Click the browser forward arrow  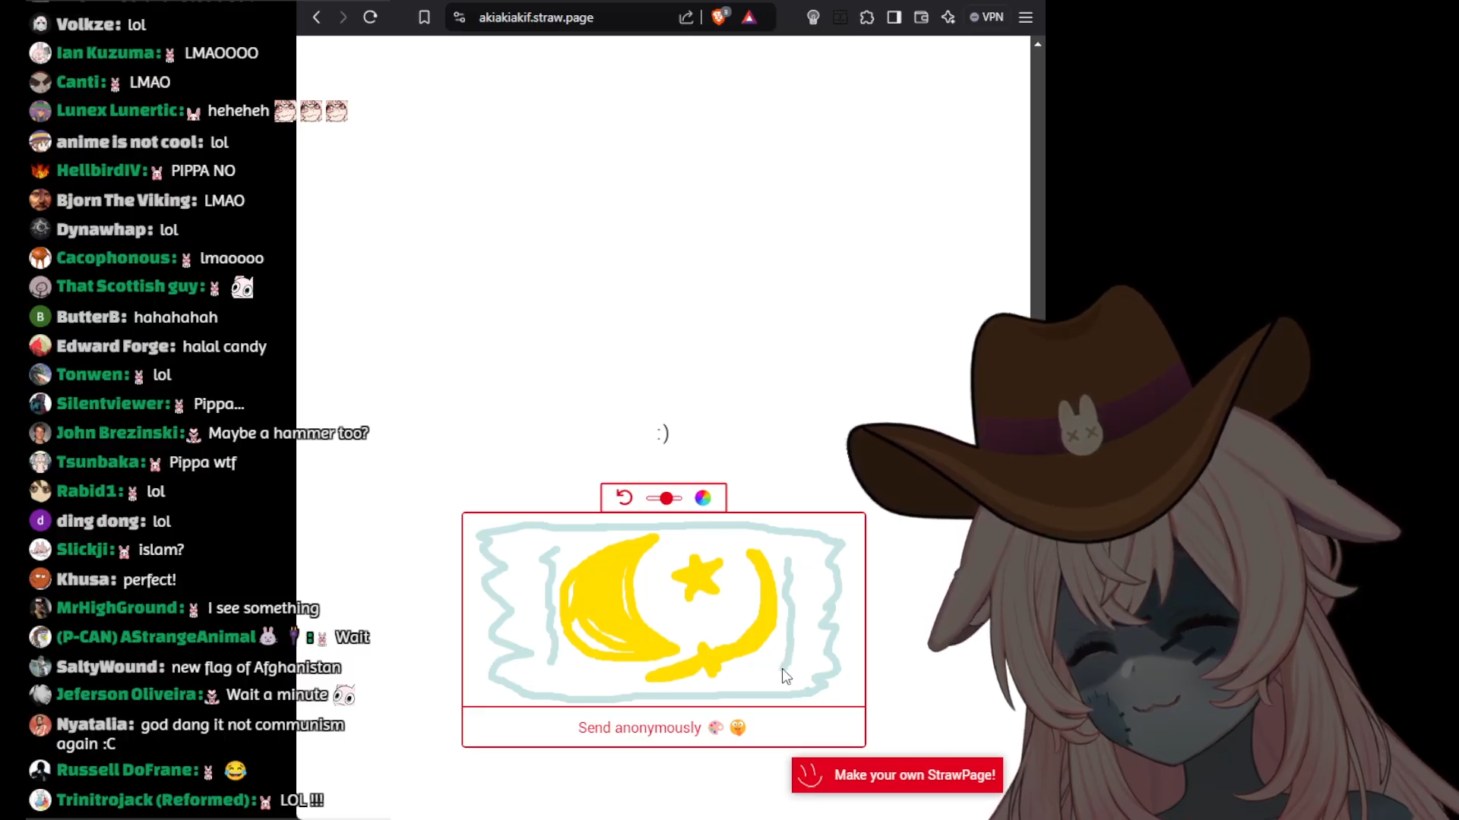tap(343, 17)
